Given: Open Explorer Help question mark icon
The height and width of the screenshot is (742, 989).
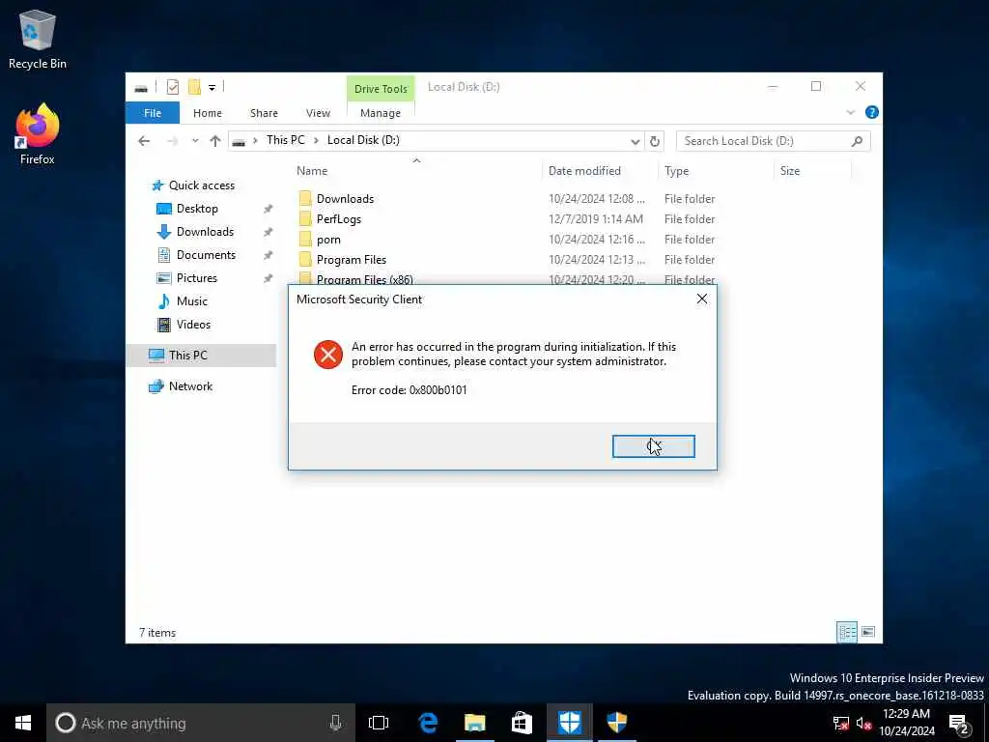Looking at the screenshot, I should tap(872, 112).
